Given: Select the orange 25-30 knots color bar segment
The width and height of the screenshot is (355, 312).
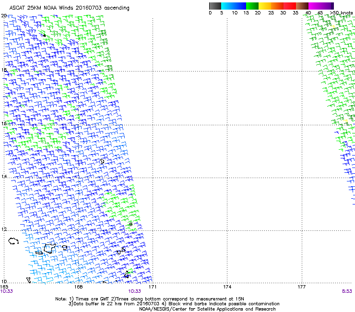Looking at the screenshot, I should pos(277,6).
